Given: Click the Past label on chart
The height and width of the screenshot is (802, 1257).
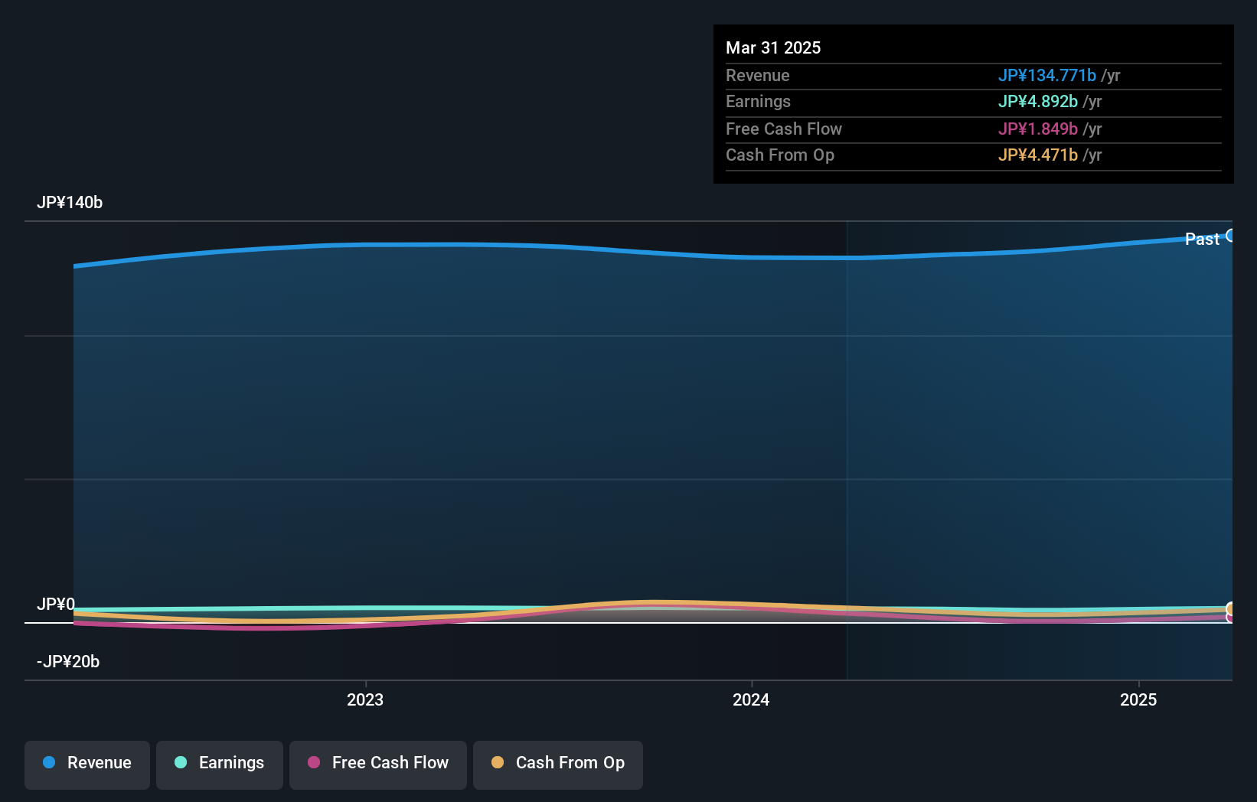Looking at the screenshot, I should click(x=1202, y=239).
